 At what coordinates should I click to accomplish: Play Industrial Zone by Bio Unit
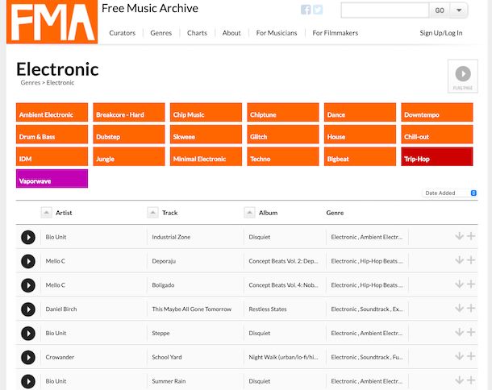[28, 238]
